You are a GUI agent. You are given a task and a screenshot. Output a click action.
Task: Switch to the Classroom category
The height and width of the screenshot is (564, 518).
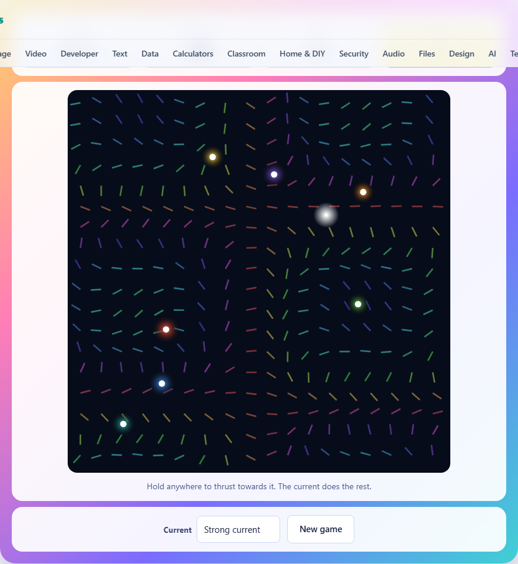247,54
